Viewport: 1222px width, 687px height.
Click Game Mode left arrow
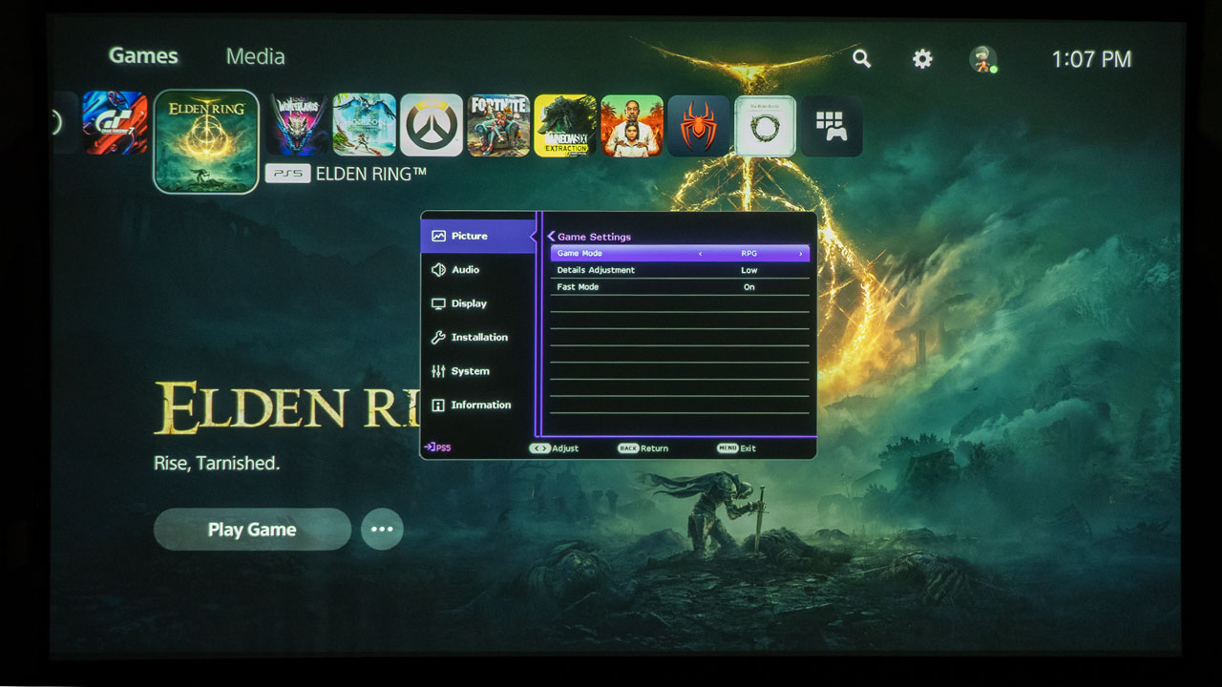(700, 254)
